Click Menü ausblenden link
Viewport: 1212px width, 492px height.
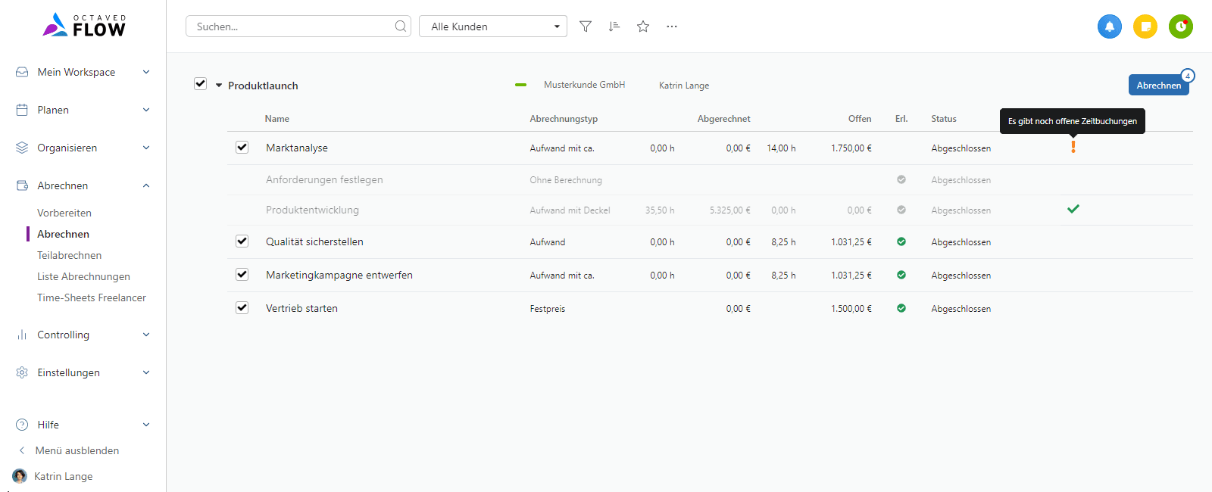click(77, 450)
